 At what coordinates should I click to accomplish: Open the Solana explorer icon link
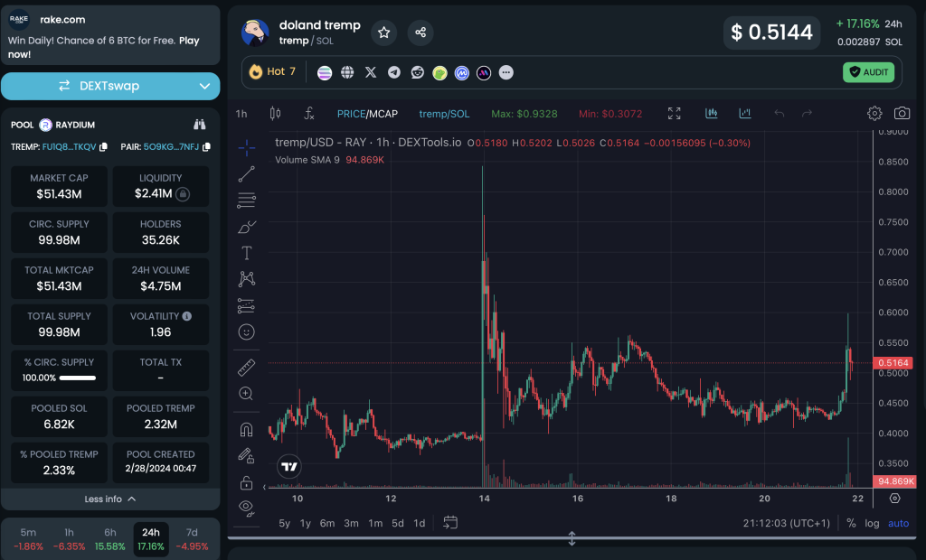tap(325, 72)
